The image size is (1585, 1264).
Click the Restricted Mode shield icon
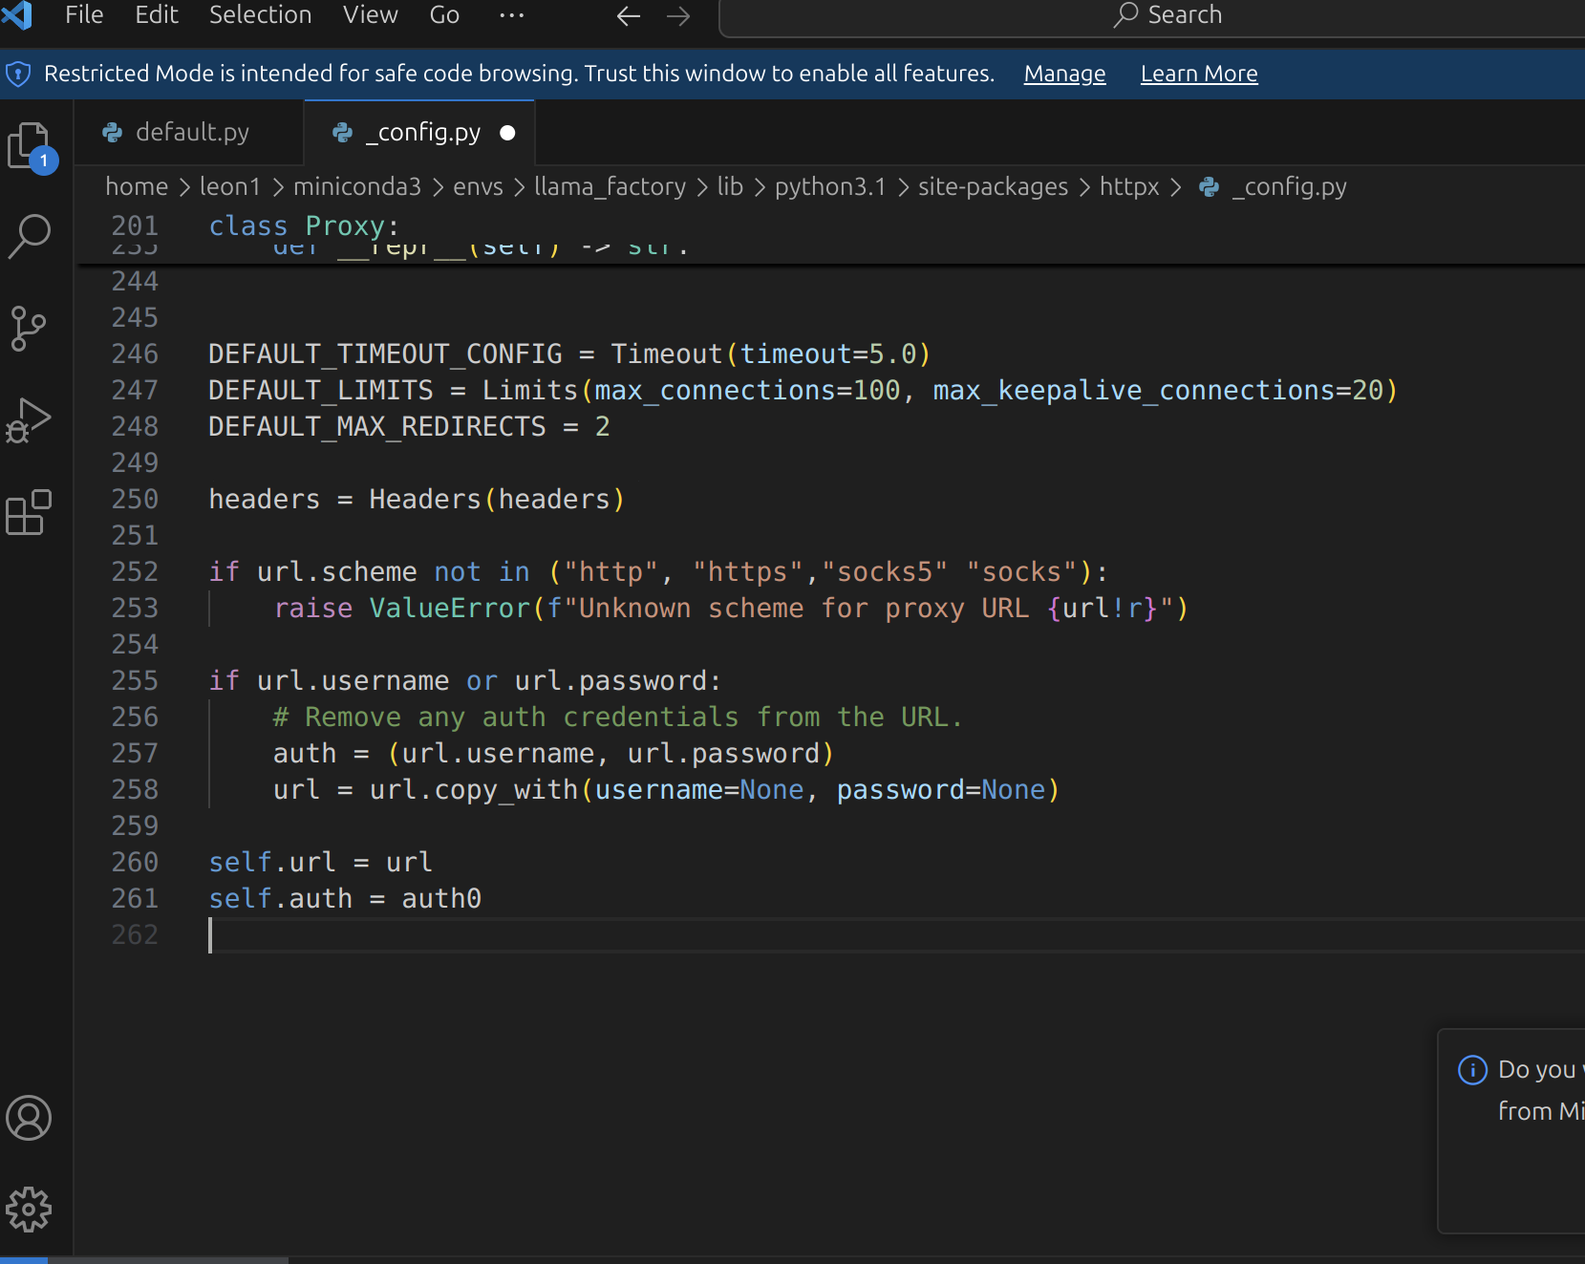18,74
